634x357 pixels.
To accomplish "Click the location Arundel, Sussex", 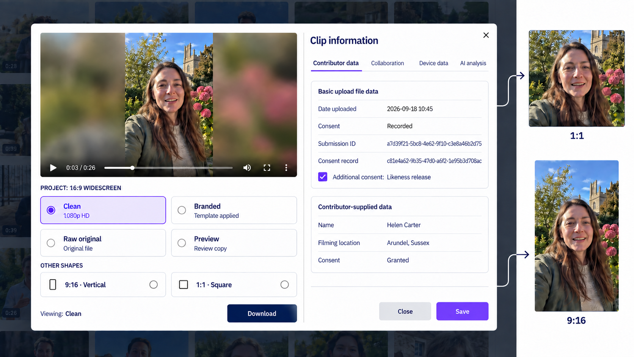I will (408, 243).
